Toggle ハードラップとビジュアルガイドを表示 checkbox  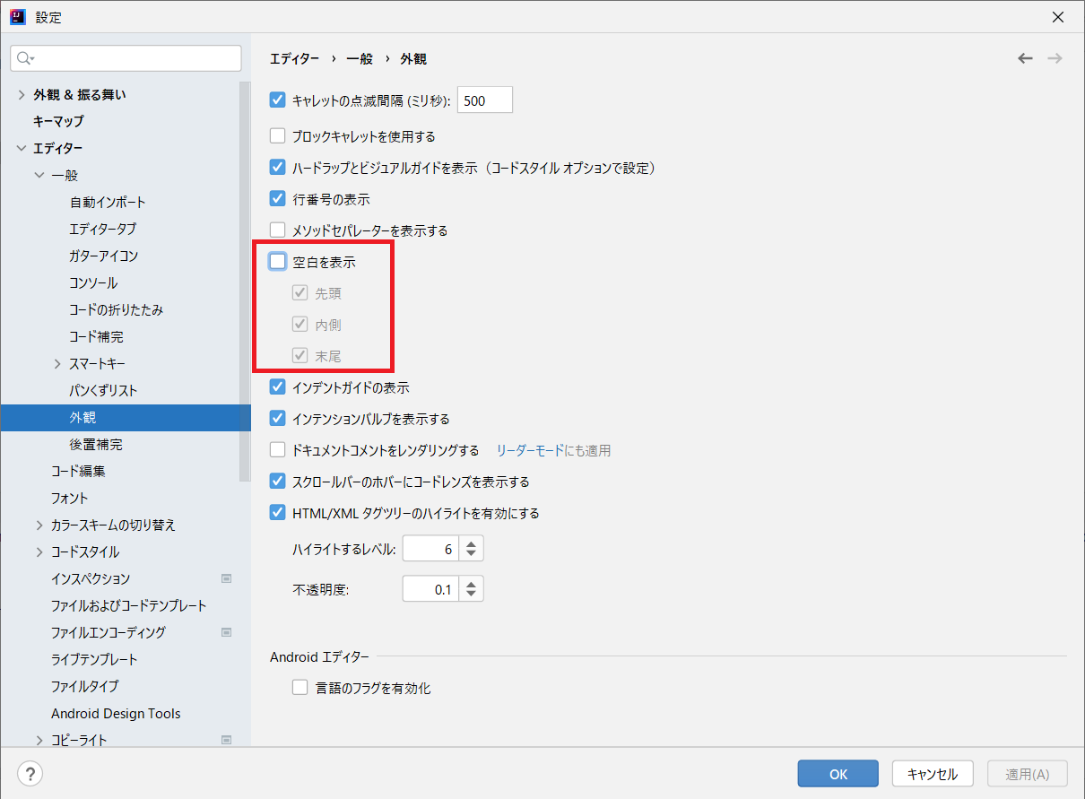click(278, 168)
